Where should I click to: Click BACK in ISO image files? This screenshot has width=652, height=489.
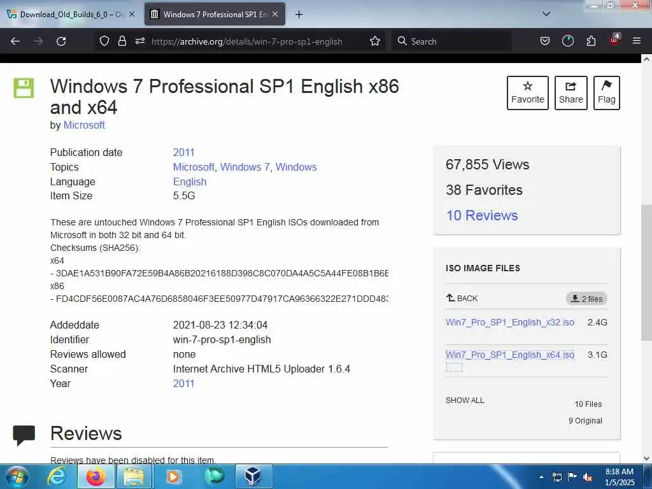(x=462, y=298)
